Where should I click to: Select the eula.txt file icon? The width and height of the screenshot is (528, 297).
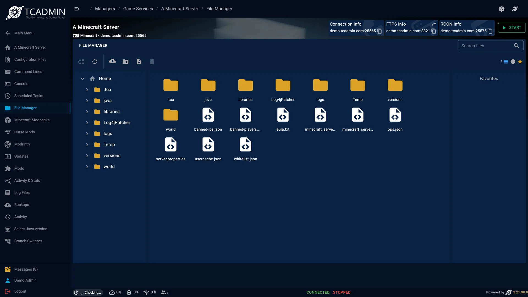(x=283, y=115)
